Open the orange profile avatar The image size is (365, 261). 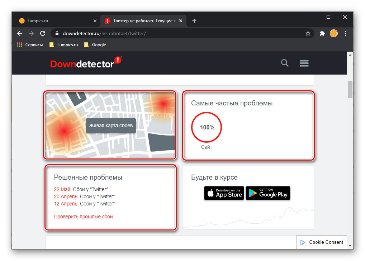[x=333, y=34]
